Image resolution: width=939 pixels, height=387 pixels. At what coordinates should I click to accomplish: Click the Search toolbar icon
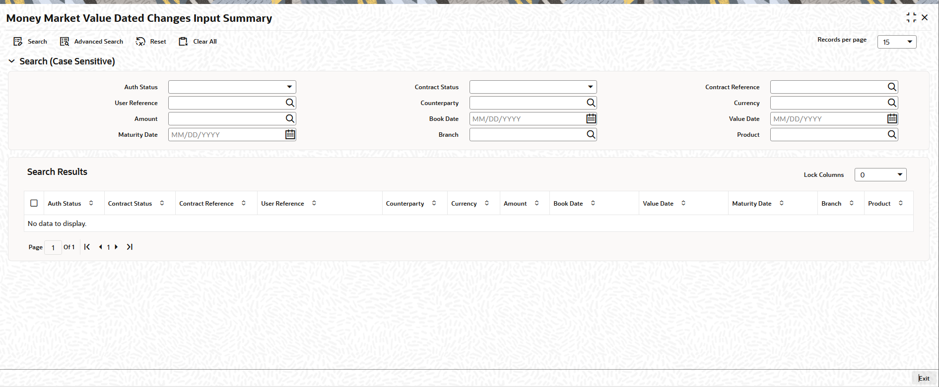[18, 42]
